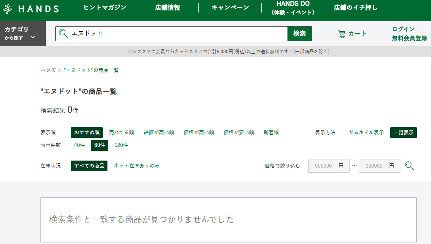Click the "エヌドット"の商品一覧 breadcrumb text
This screenshot has height=244, width=431.
[91, 70]
